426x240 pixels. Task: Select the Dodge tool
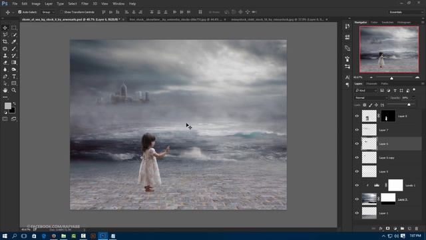(14, 69)
